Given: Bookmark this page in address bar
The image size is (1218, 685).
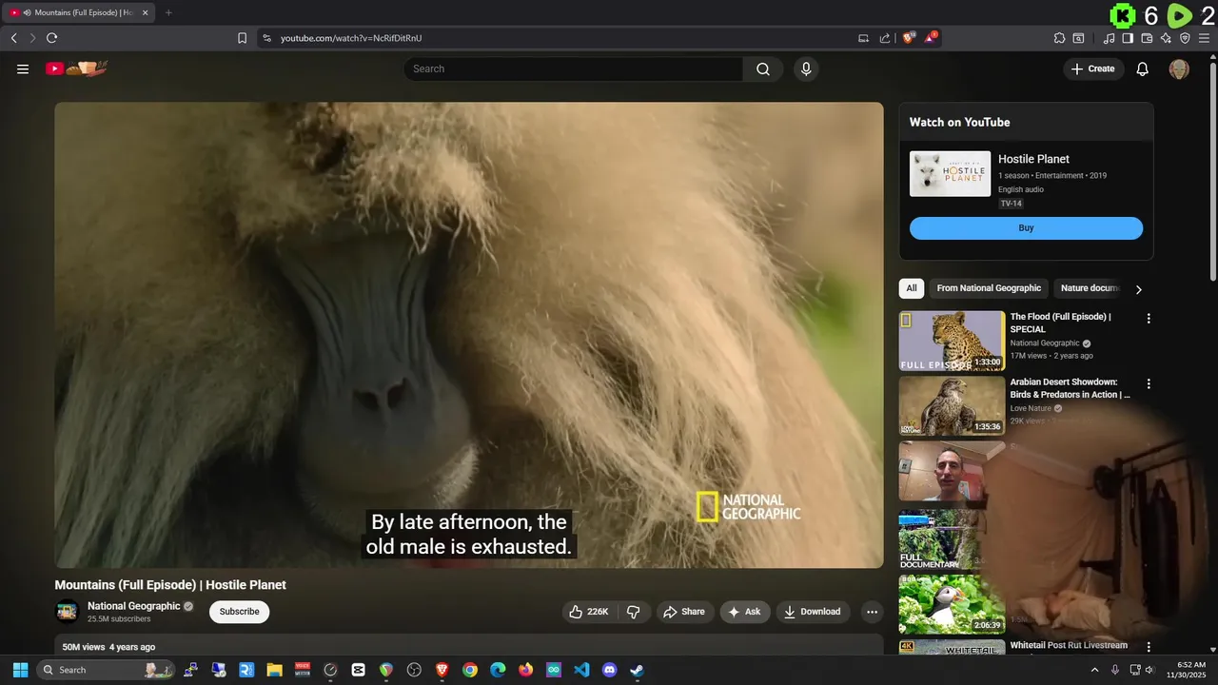Looking at the screenshot, I should pyautogui.click(x=242, y=38).
